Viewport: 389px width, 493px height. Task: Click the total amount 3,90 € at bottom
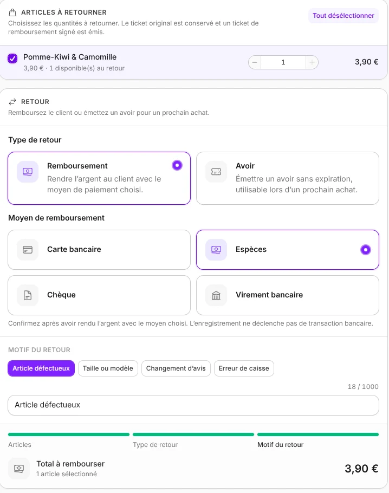pos(361,469)
